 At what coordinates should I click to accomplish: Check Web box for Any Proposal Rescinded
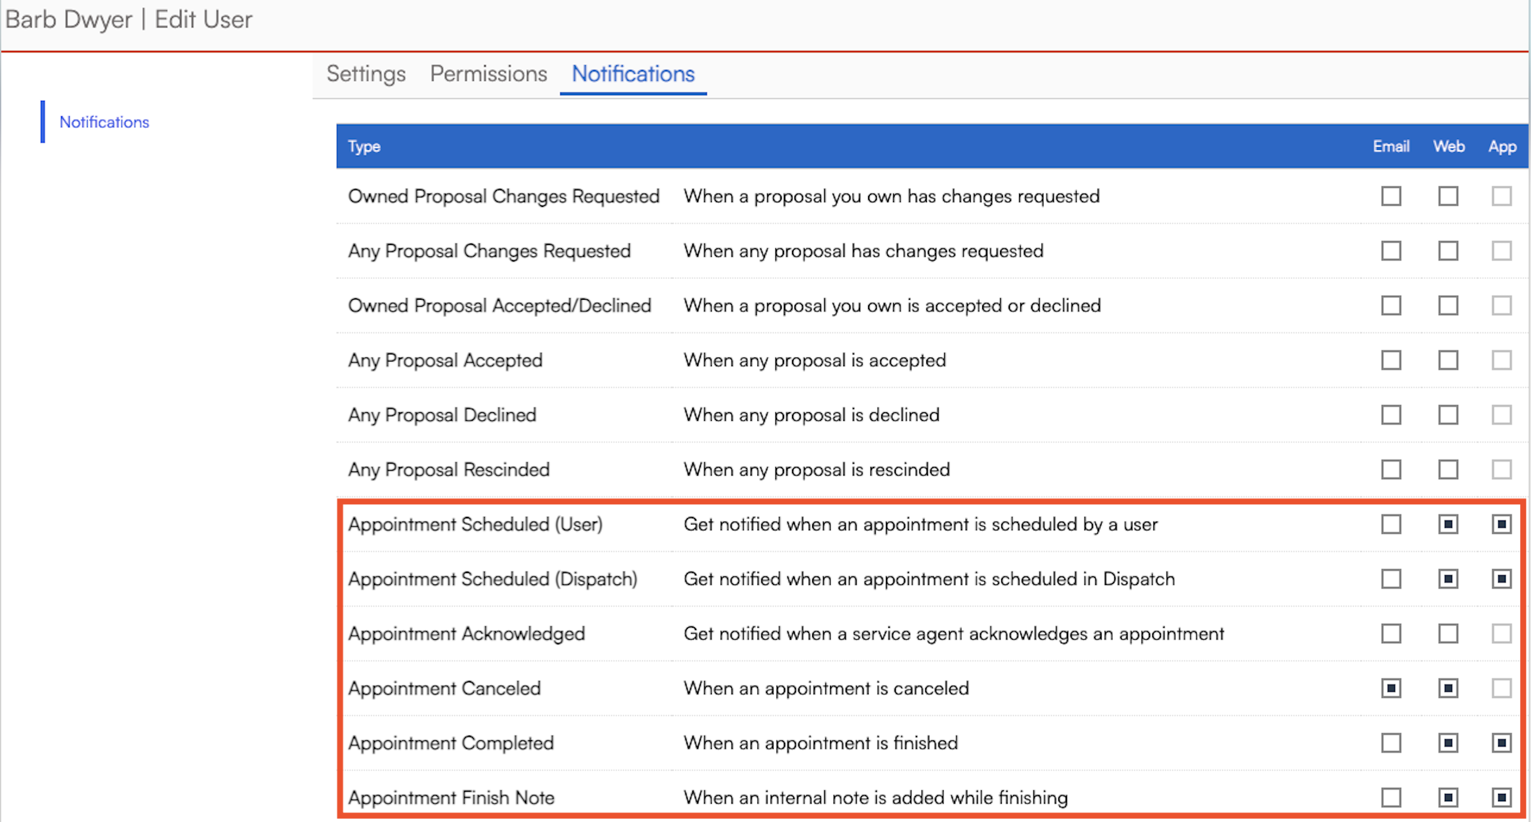pyautogui.click(x=1448, y=470)
